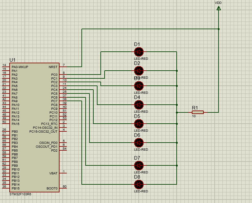252x203 pixels.
Task: Select the D1 LED symbol
Action: (x=139, y=52)
